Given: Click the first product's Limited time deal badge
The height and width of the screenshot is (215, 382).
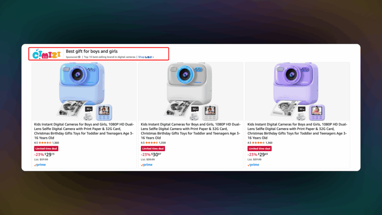Looking at the screenshot, I should [46, 149].
